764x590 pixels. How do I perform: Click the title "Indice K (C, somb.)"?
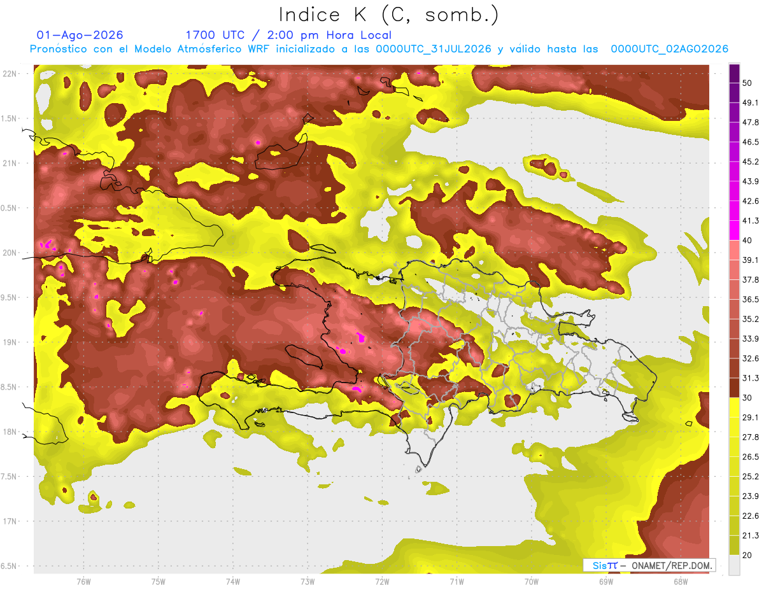pyautogui.click(x=388, y=14)
